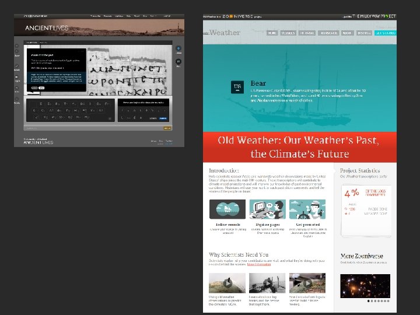Open the VESSELS tab on Old Weather
Screen dimensions: 420x315
click(288, 33)
